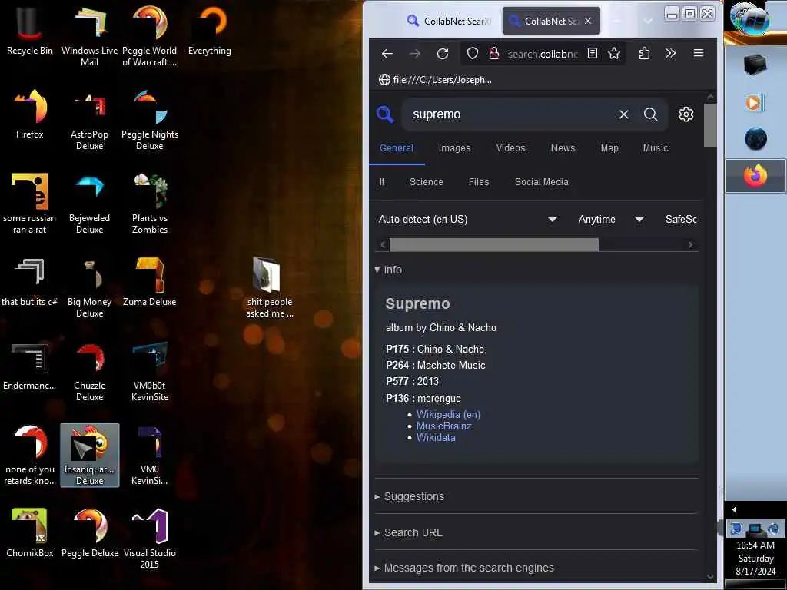Switch to Images search tab
Image resolution: width=787 pixels, height=590 pixels.
[454, 148]
